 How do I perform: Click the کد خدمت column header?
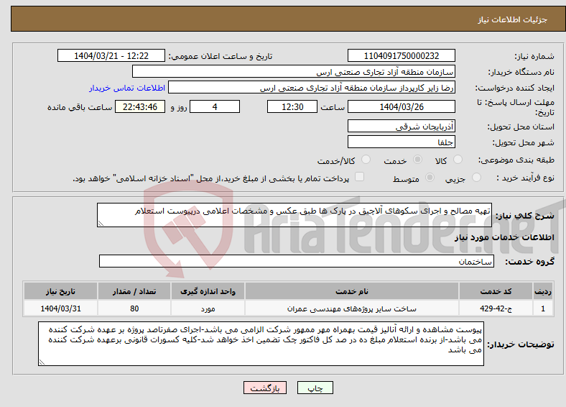point(496,291)
